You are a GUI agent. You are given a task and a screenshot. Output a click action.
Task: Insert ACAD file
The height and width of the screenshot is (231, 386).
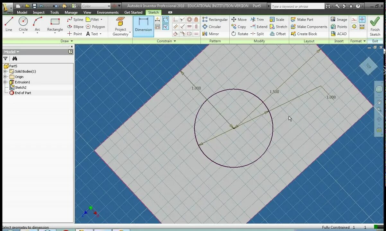pos(338,34)
